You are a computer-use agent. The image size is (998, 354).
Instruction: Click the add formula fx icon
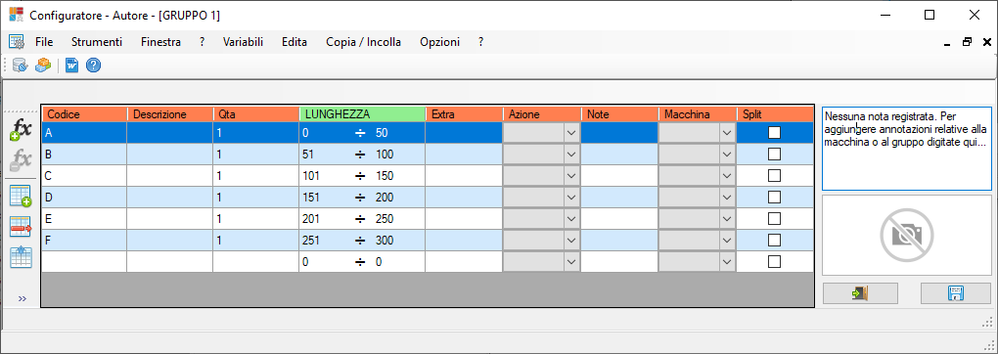21,130
